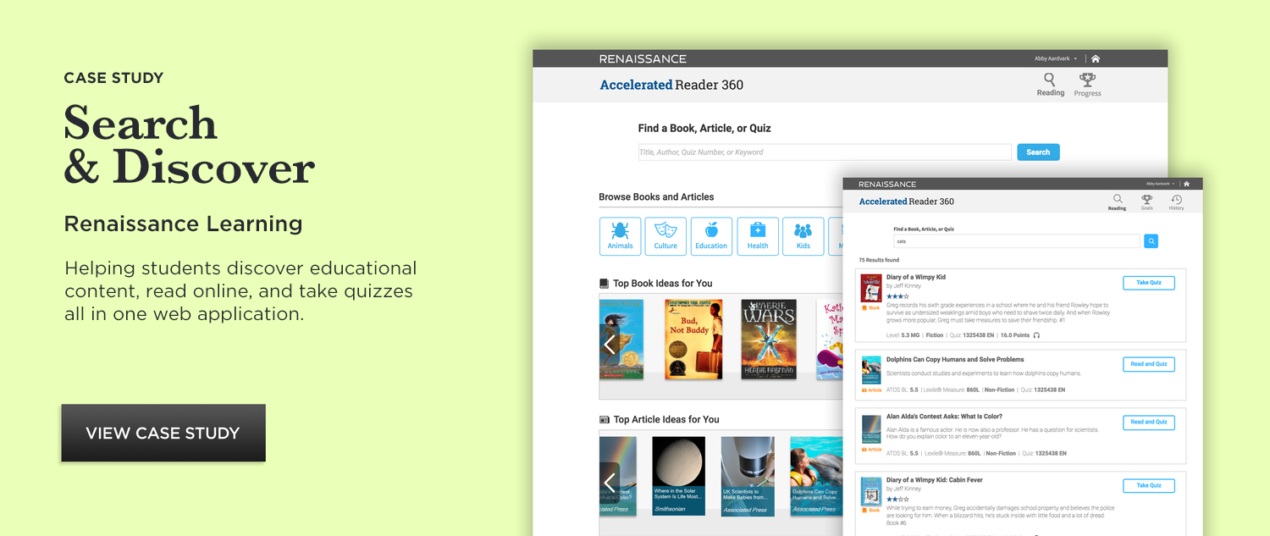Click the home icon in back window header

(x=1096, y=59)
